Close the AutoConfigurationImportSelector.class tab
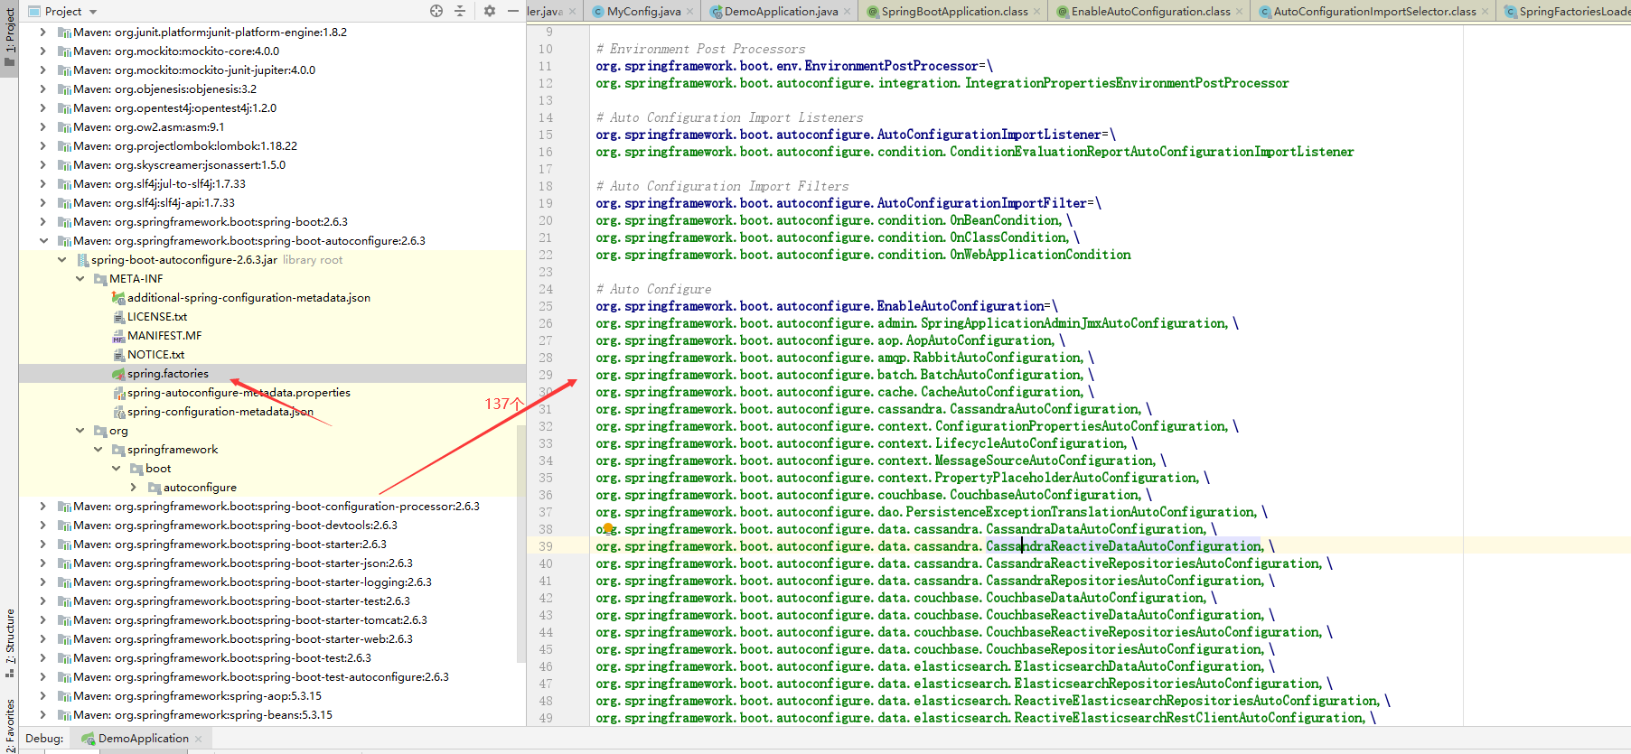Image resolution: width=1631 pixels, height=754 pixels. tap(1486, 12)
